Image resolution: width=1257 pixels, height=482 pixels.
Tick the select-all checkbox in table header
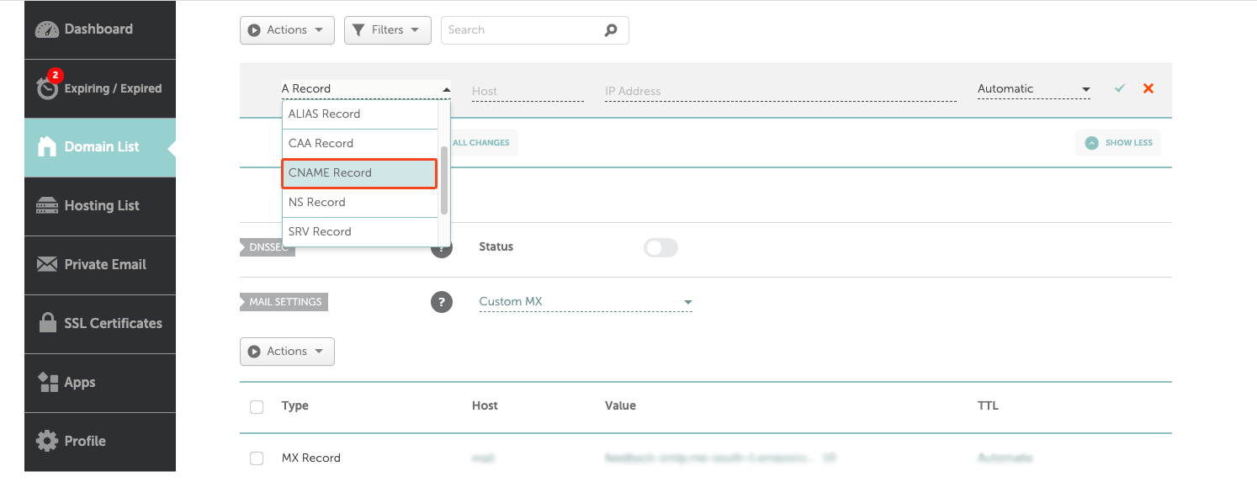point(257,407)
